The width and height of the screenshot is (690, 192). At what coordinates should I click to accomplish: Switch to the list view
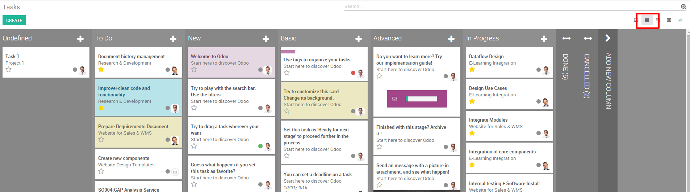pos(636,20)
